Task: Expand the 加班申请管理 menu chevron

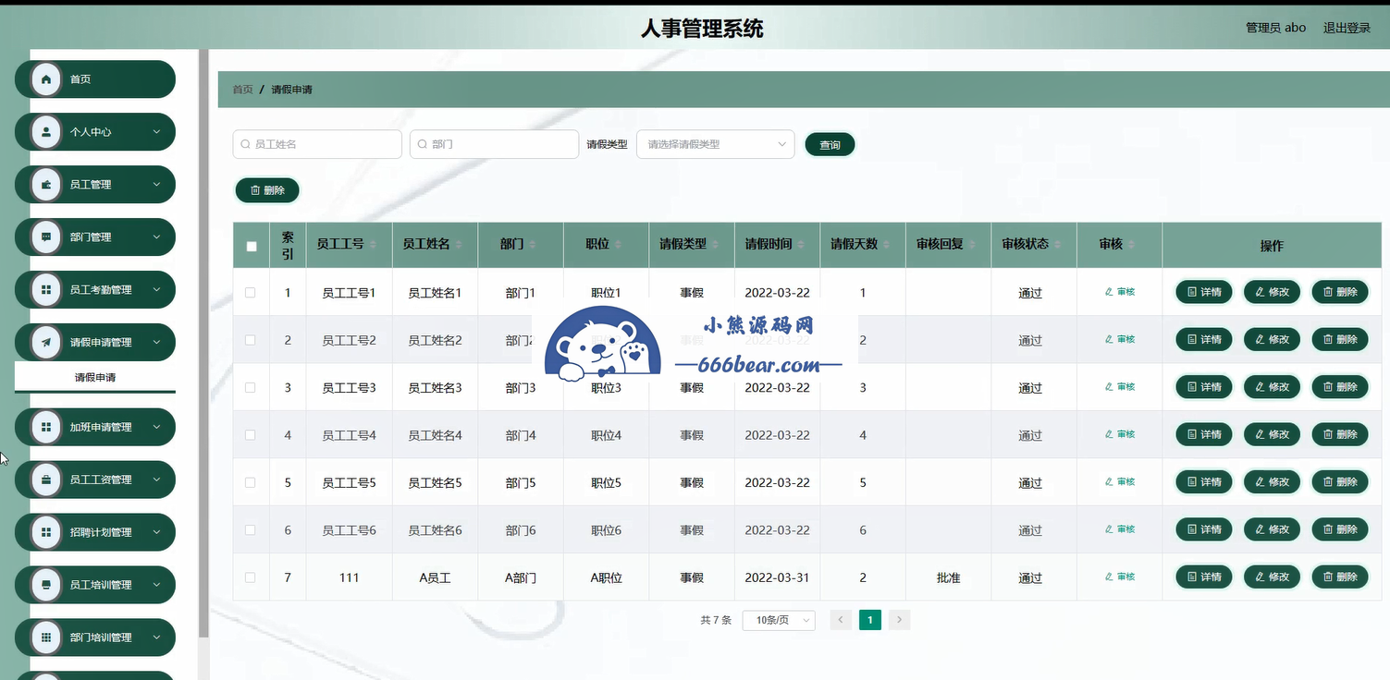Action: point(156,428)
